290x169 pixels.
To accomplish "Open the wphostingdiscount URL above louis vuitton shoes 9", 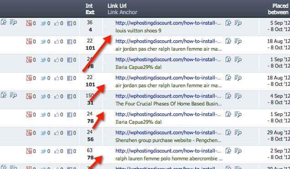I will coord(168,23).
